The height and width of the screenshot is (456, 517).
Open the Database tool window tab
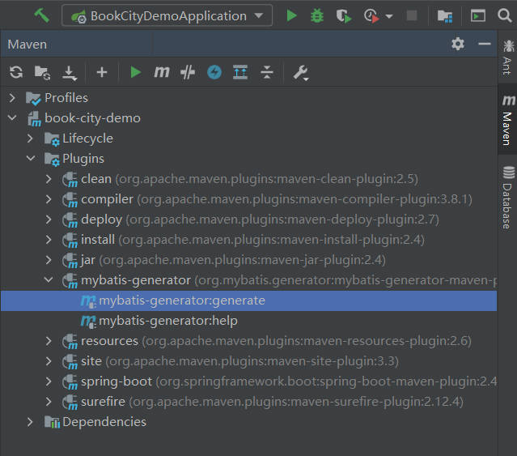[x=507, y=197]
